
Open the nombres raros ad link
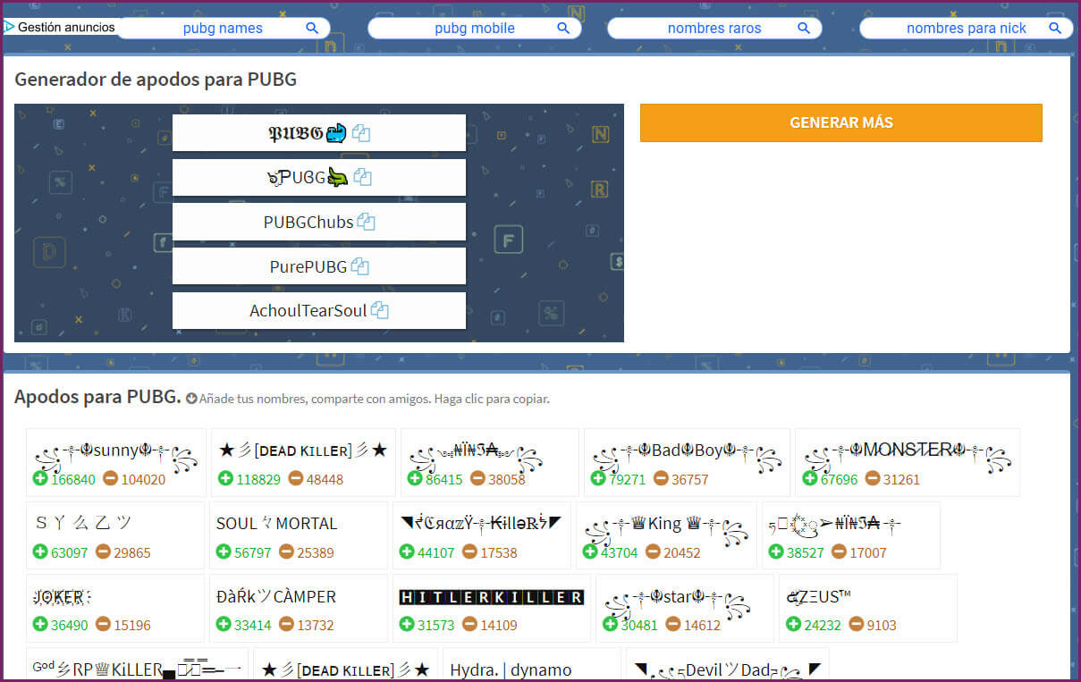[714, 28]
